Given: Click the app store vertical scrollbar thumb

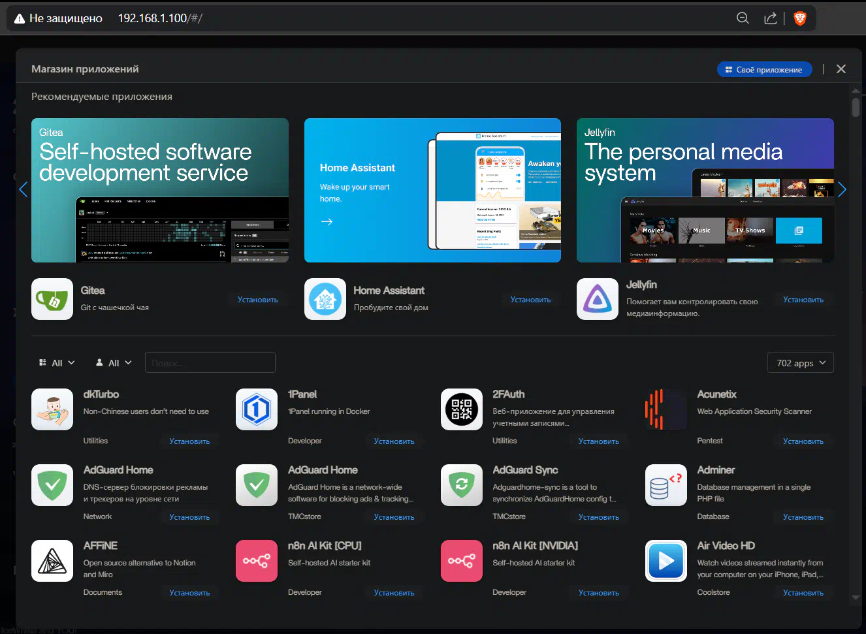Looking at the screenshot, I should click(x=856, y=107).
